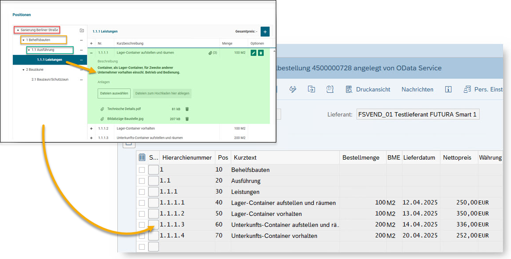Screen dimensions: 511x259
Task: Tick the checkbox for row 1.1.1.1
Action: coord(142,203)
